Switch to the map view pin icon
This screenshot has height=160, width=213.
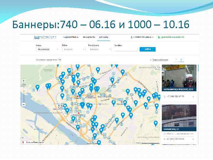point(181,60)
